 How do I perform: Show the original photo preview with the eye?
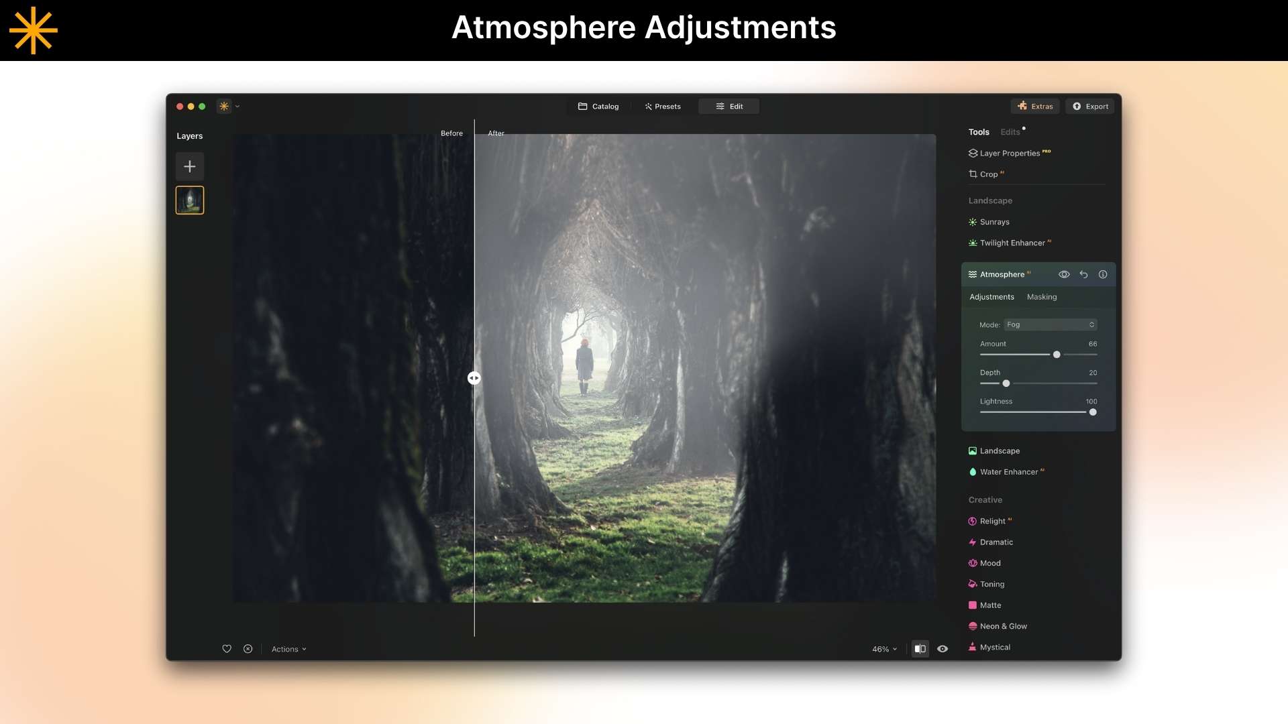pos(943,649)
